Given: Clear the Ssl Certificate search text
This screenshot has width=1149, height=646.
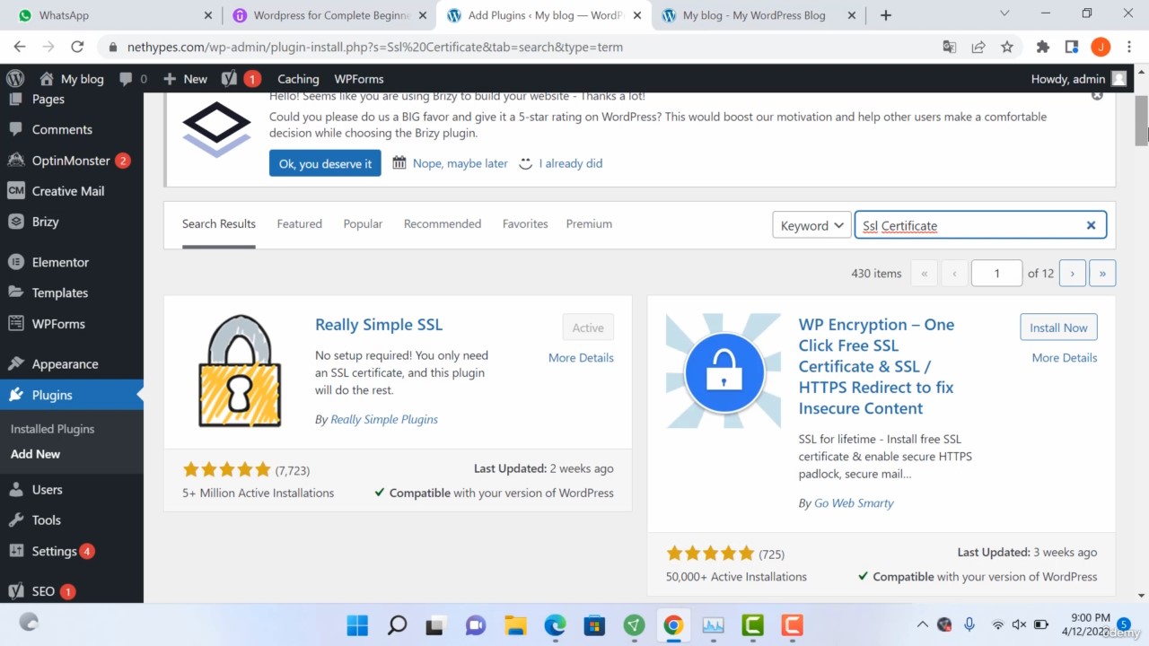Looking at the screenshot, I should 1091,225.
